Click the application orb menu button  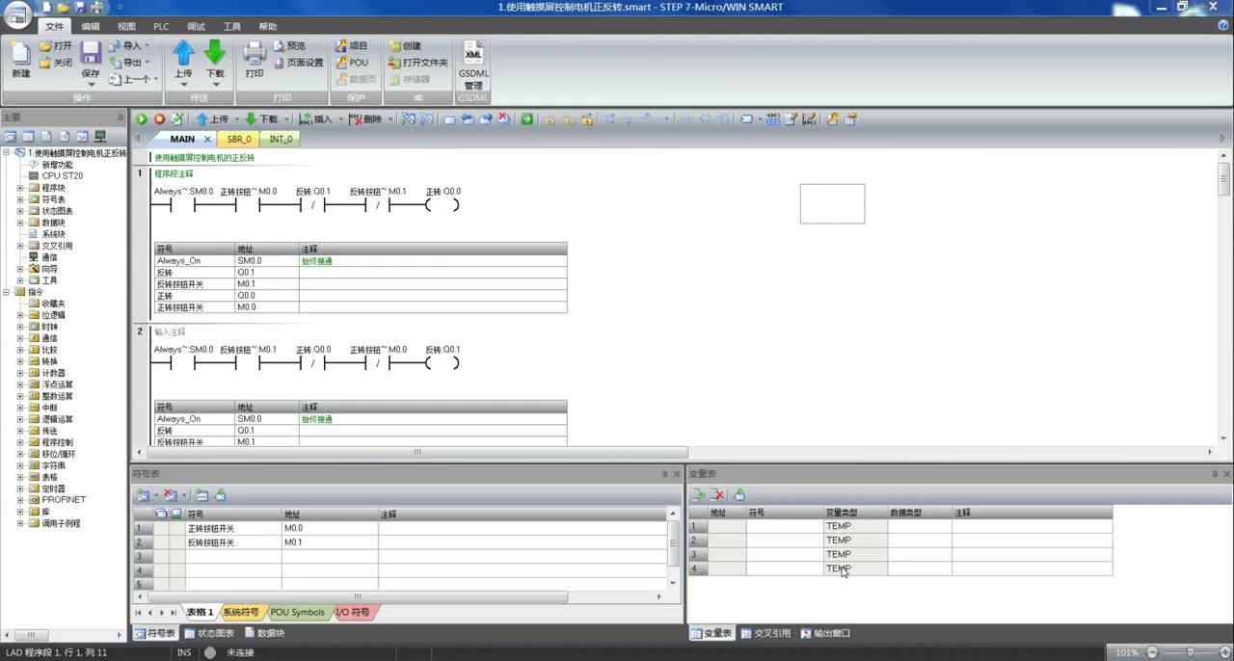click(19, 15)
